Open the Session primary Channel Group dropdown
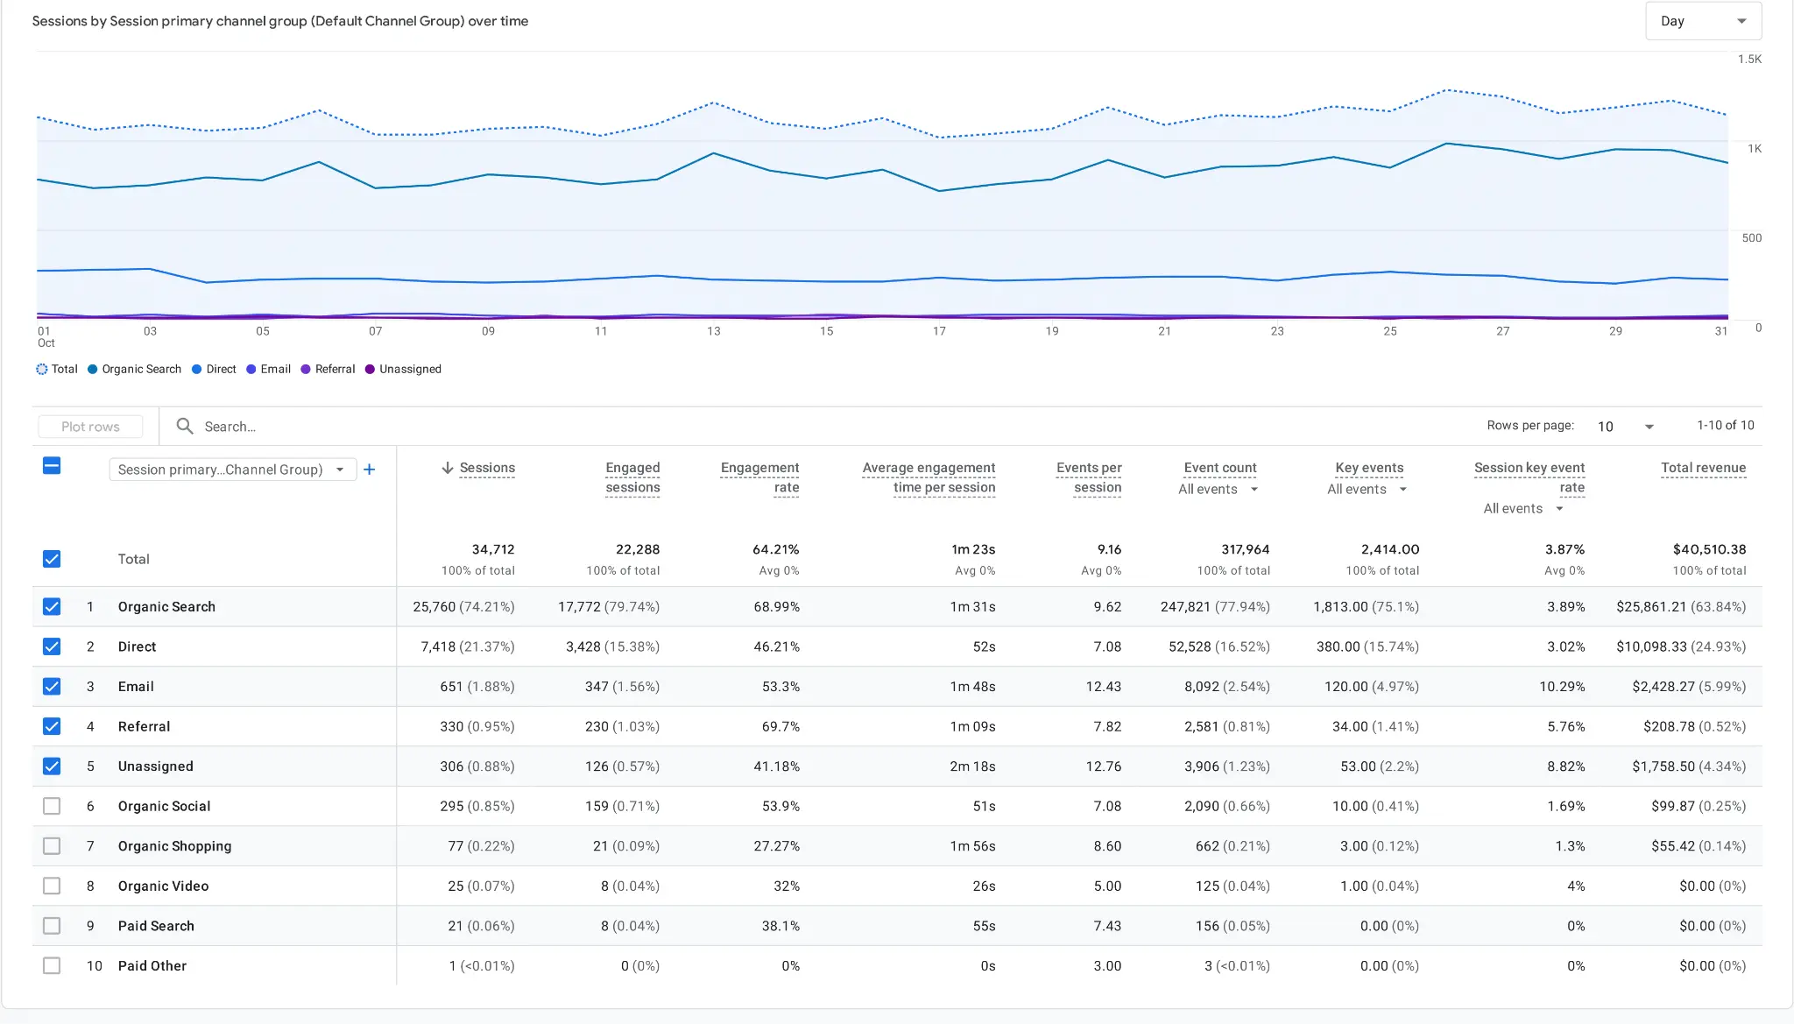Screen dimensions: 1794x1024 coord(232,470)
